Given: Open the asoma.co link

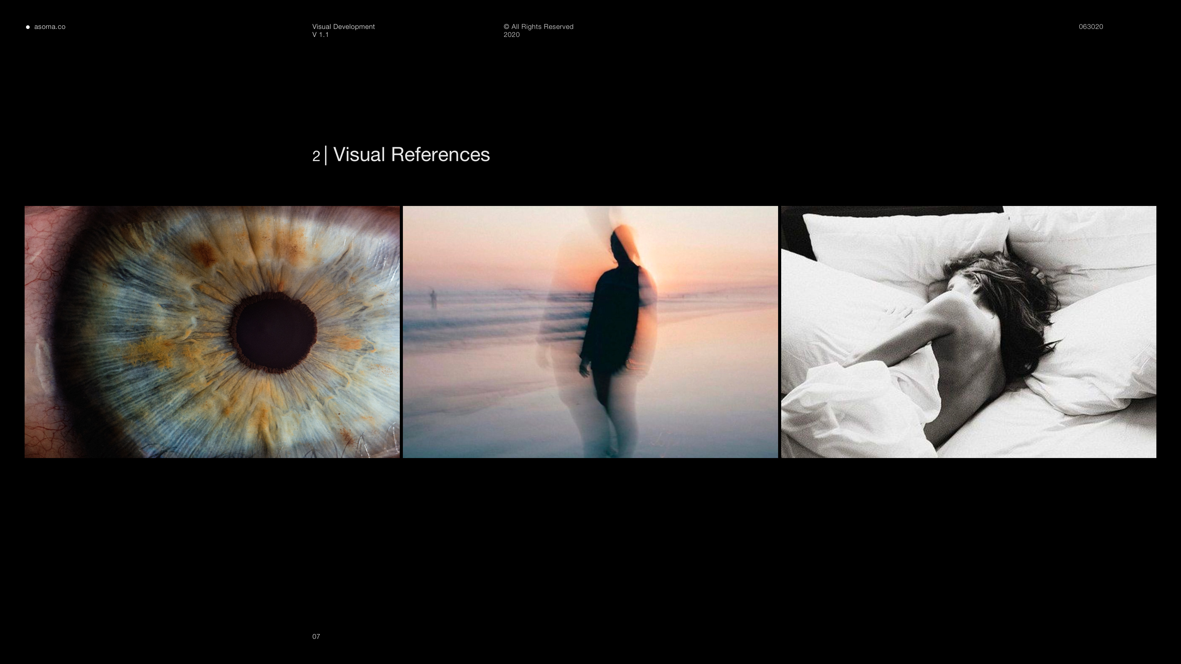Looking at the screenshot, I should coord(50,26).
